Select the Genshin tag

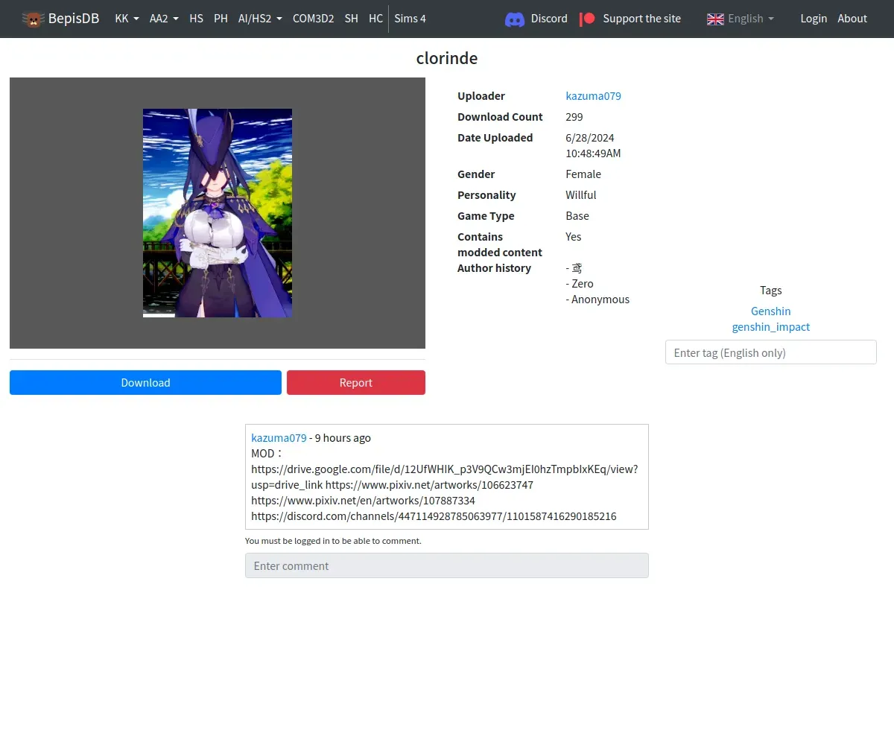pos(770,311)
